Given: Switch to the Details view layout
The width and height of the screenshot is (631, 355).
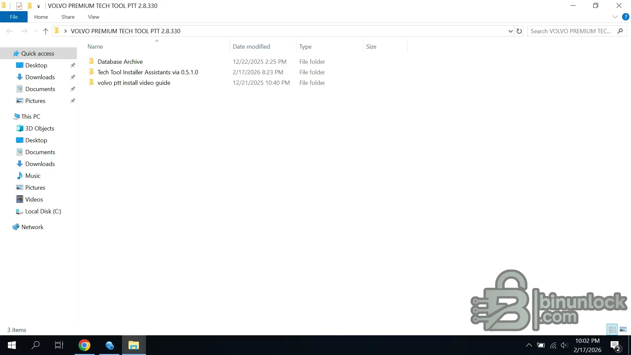Looking at the screenshot, I should [x=612, y=329].
